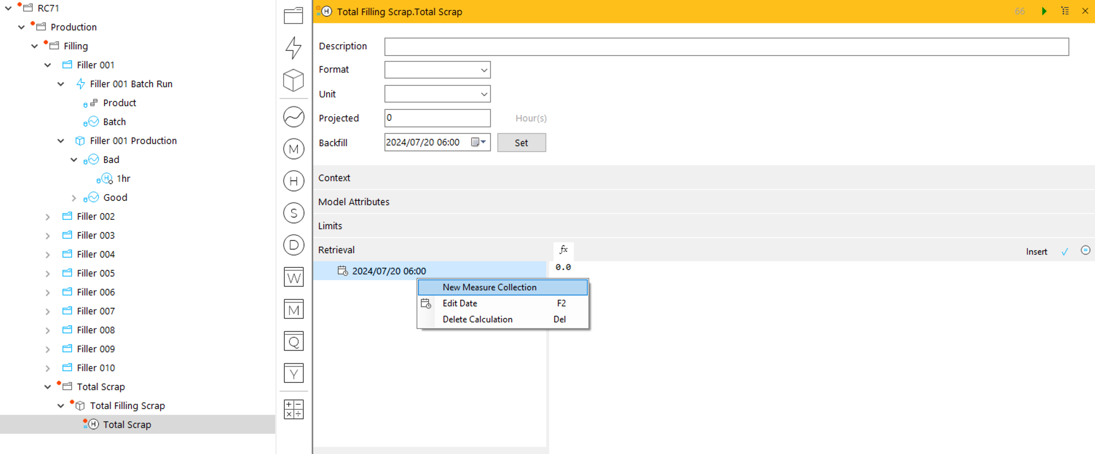Expand the Model Attributes section header
This screenshot has width=1095, height=454.
click(x=704, y=202)
